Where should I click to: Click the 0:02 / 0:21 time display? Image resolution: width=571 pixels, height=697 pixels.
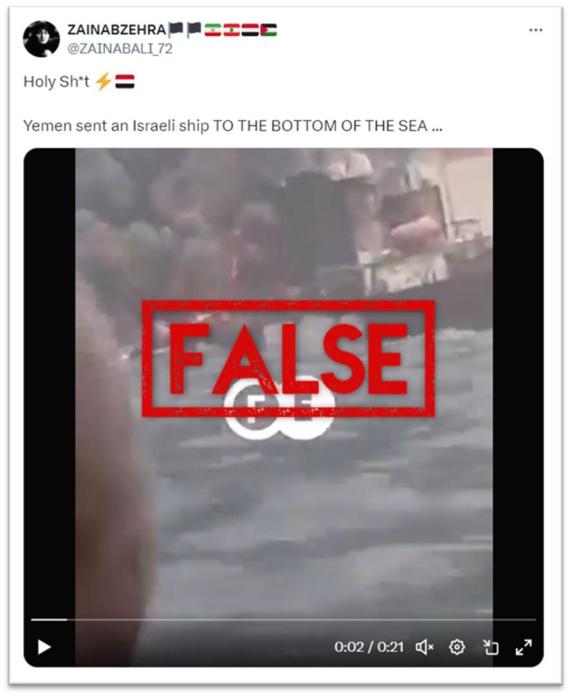(369, 647)
